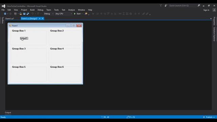Open the View menu
This screenshot has height=122, width=217.
click(x=16, y=10)
